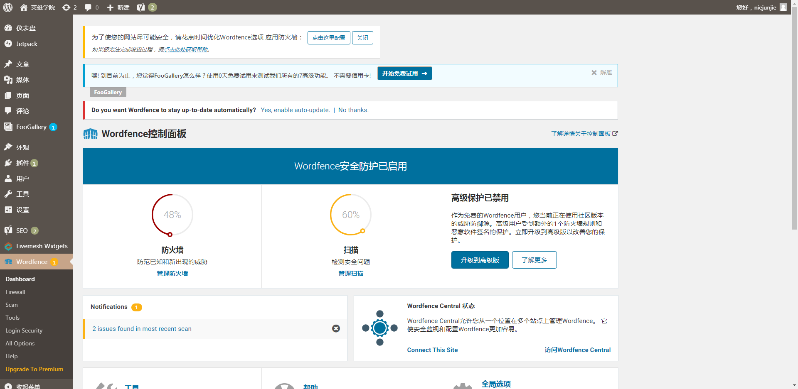
Task: Click the 60% scan progress circle
Action: [x=350, y=215]
